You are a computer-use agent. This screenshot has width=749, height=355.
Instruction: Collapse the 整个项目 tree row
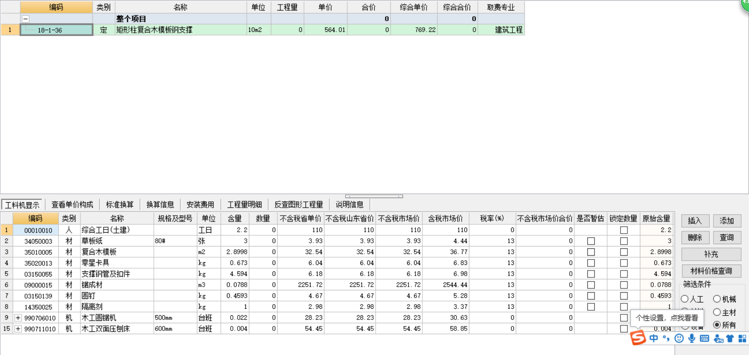(x=26, y=19)
